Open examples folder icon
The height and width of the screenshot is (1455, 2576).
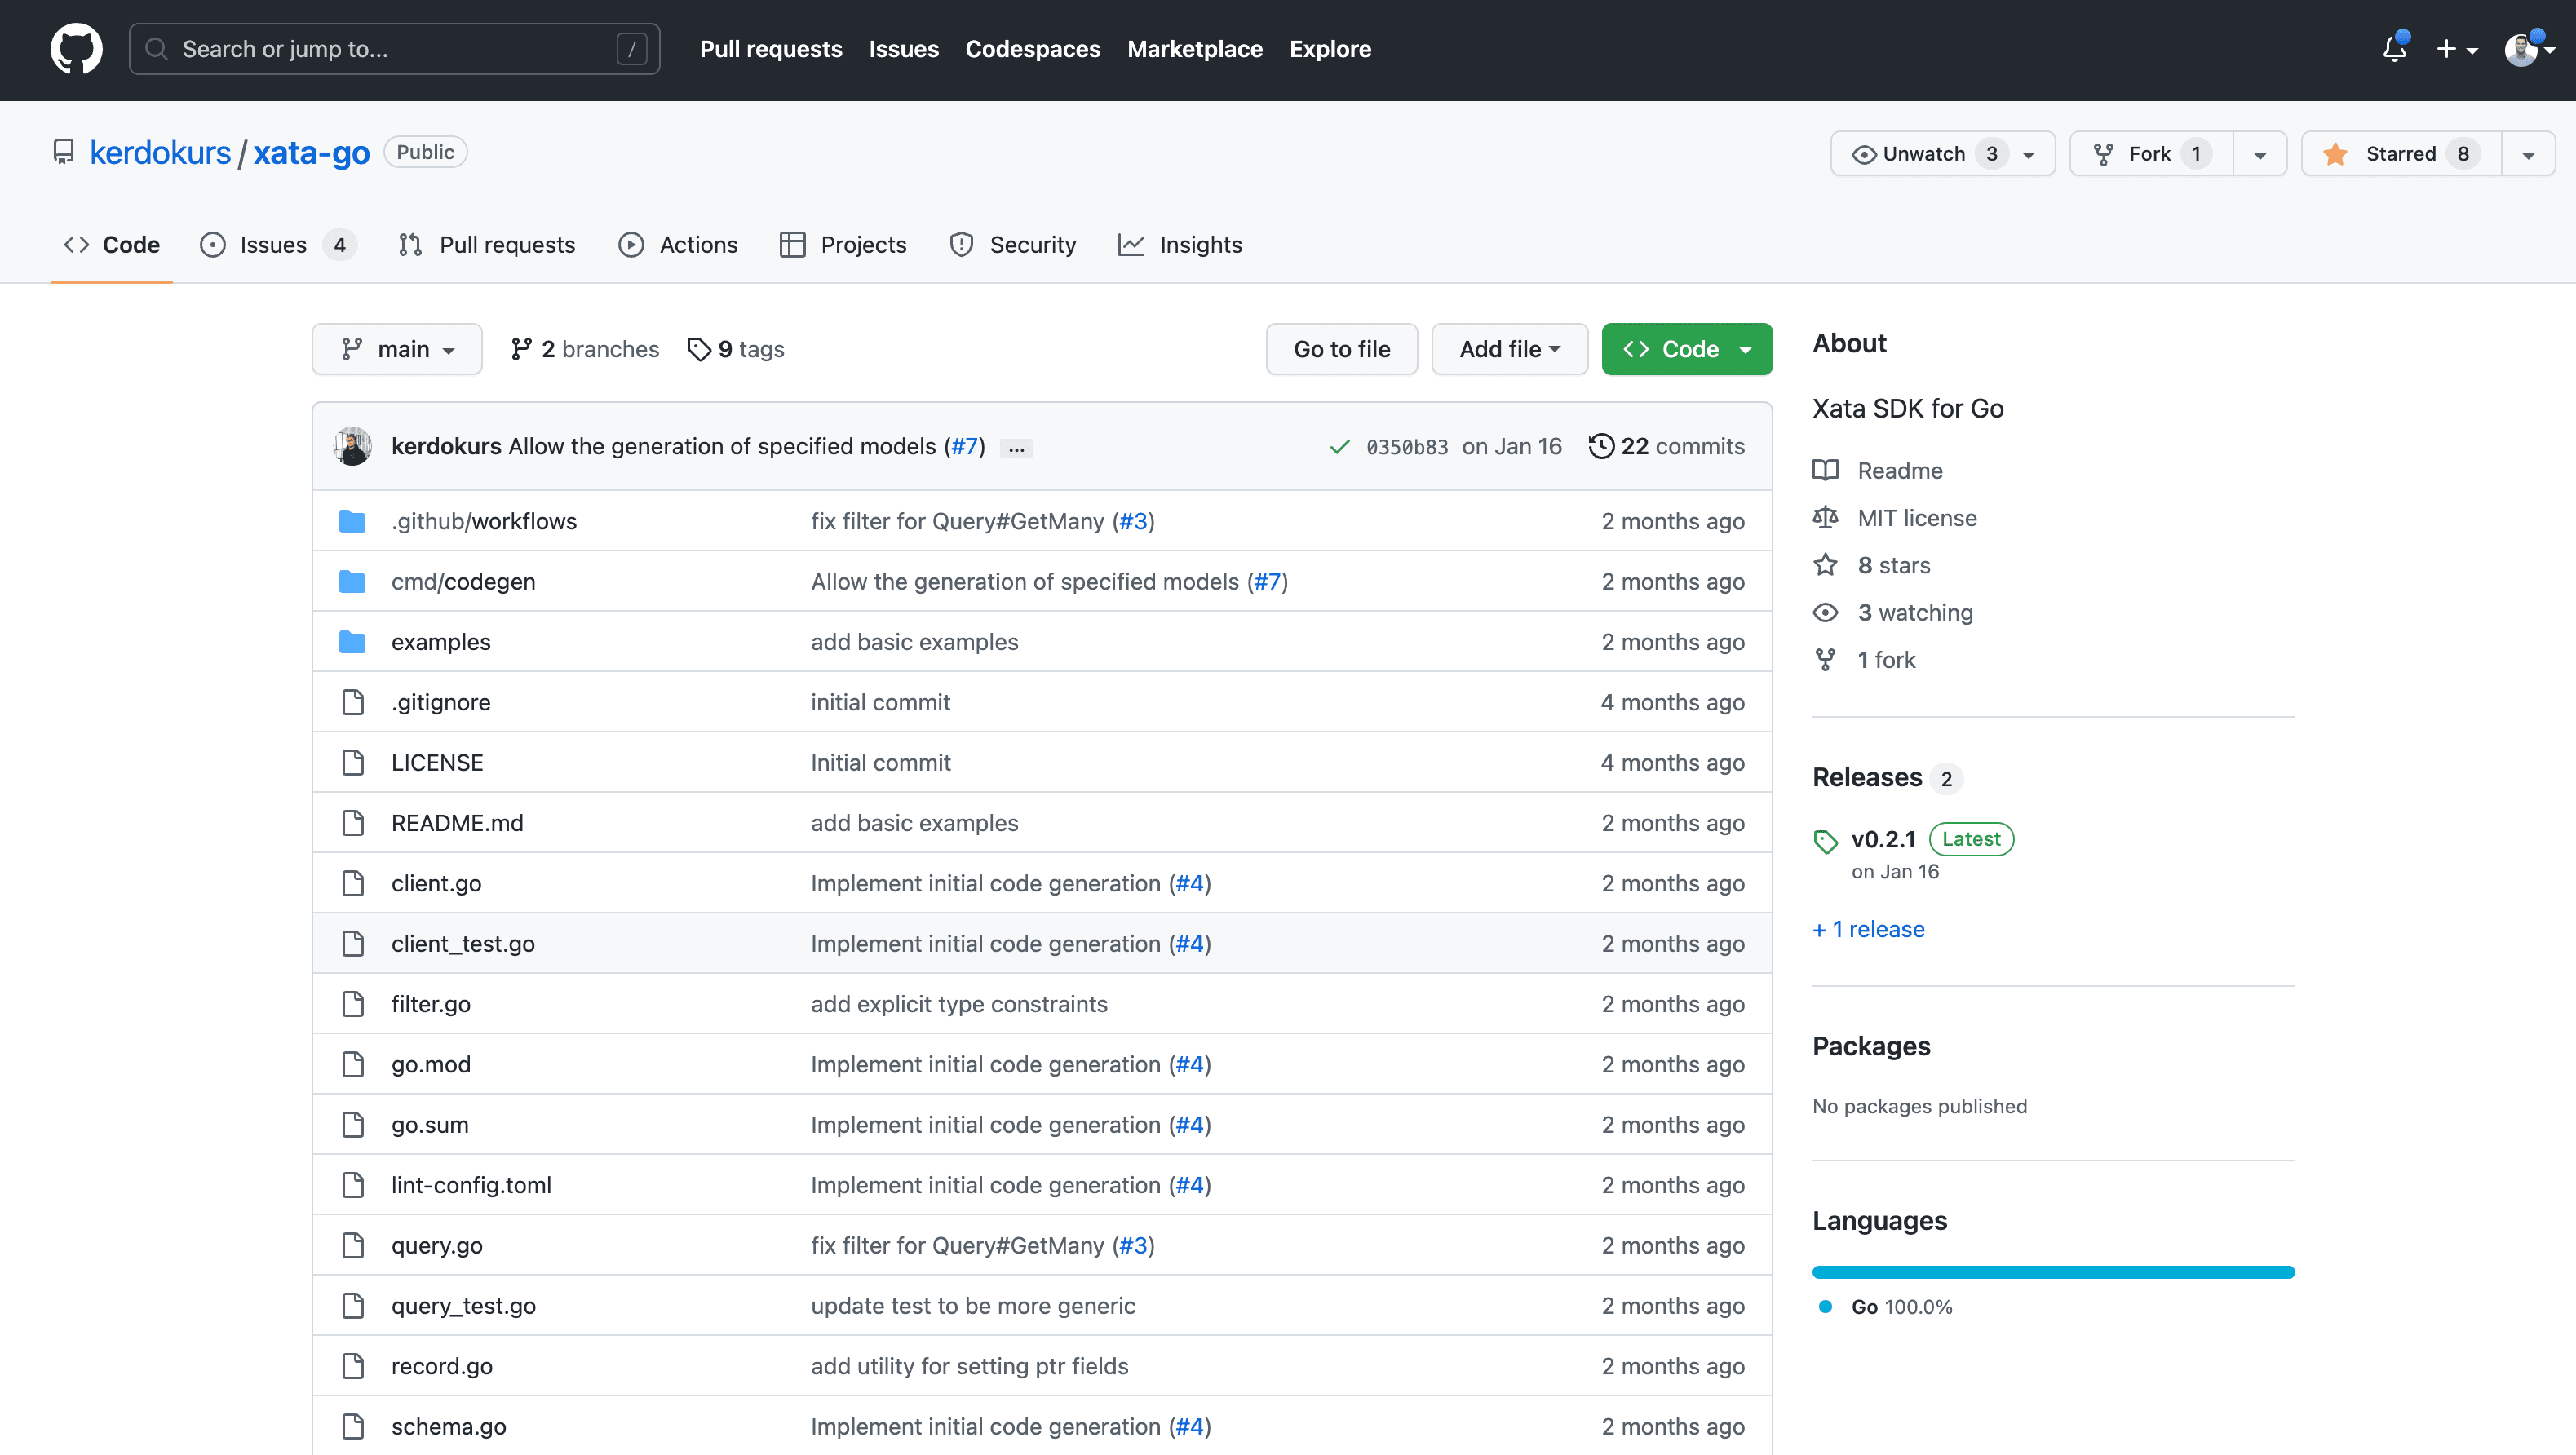(x=352, y=641)
